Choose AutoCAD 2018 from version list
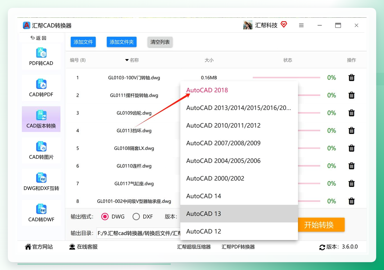 click(x=239, y=90)
